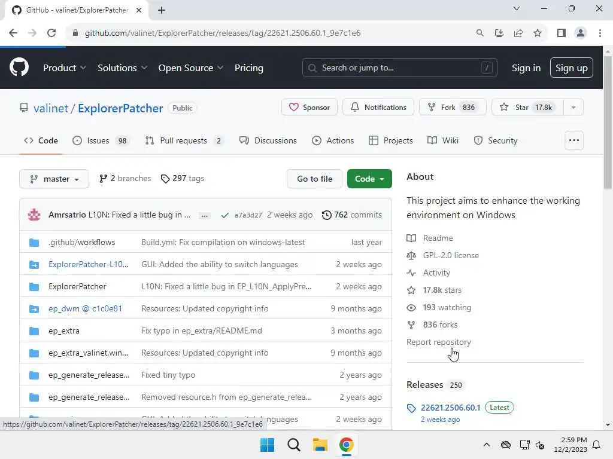Open the Chrome three-dot menu
Viewport: 613px width, 459px height.
pos(600,33)
